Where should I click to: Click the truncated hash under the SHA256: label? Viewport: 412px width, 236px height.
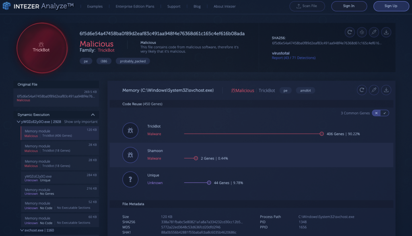pyautogui.click(x=327, y=43)
